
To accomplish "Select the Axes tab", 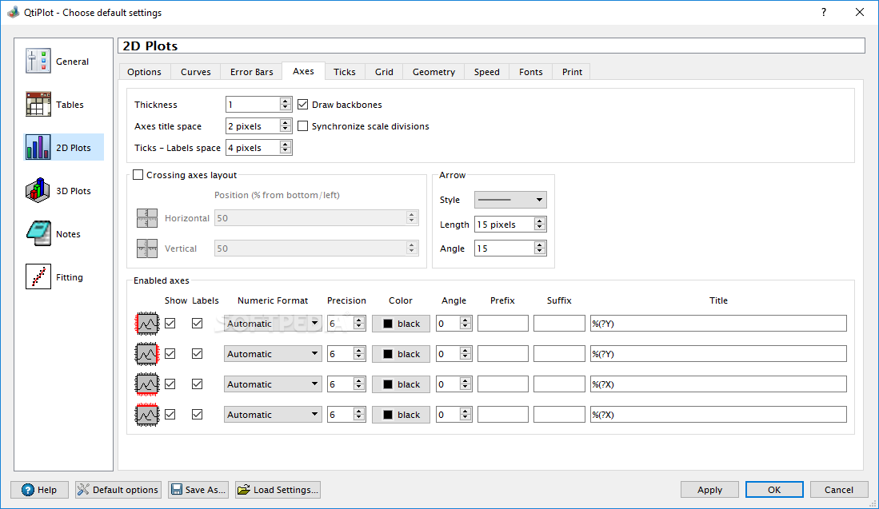I will click(303, 71).
